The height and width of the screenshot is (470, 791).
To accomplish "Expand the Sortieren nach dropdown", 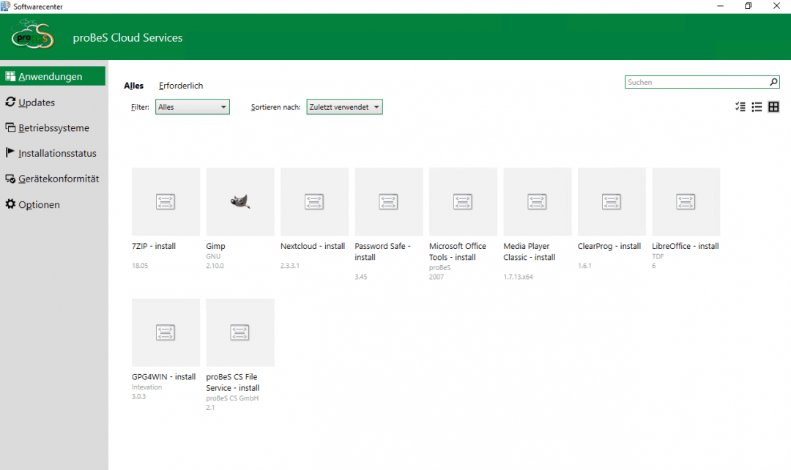I will [344, 107].
